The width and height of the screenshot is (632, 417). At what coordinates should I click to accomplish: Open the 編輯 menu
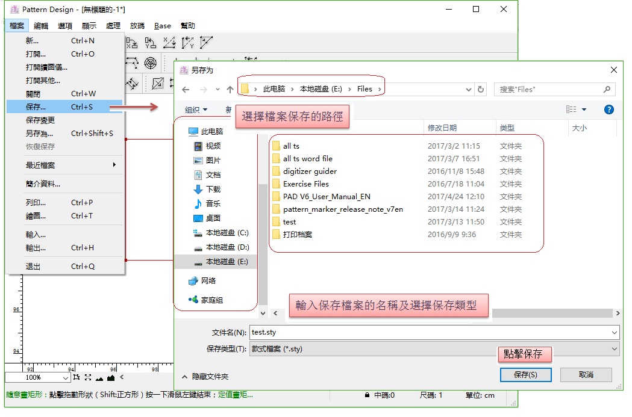click(41, 26)
